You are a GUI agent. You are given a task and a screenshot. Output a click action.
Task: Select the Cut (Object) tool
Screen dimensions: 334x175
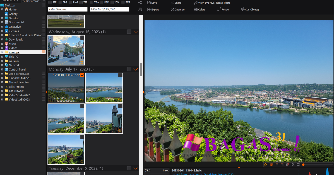coord(250,9)
